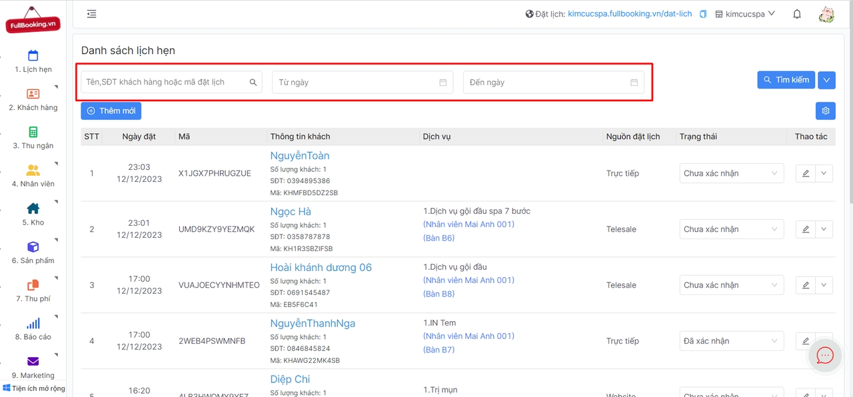Open the kimcucspa.fullbooking.vn/dat-lich link
This screenshot has width=853, height=397.
(630, 14)
